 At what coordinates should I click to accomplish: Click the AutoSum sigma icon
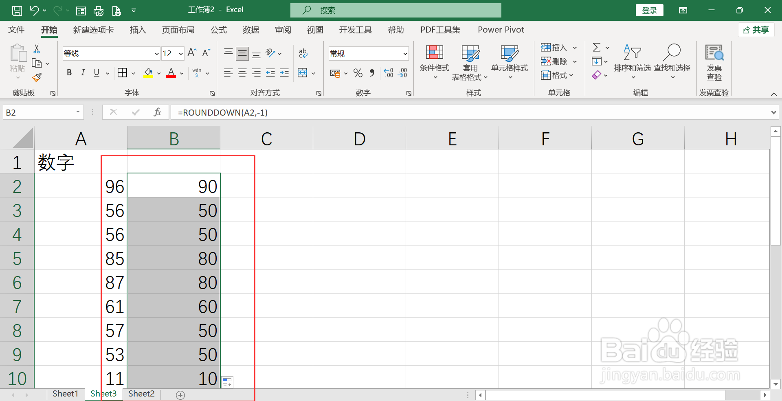click(597, 48)
